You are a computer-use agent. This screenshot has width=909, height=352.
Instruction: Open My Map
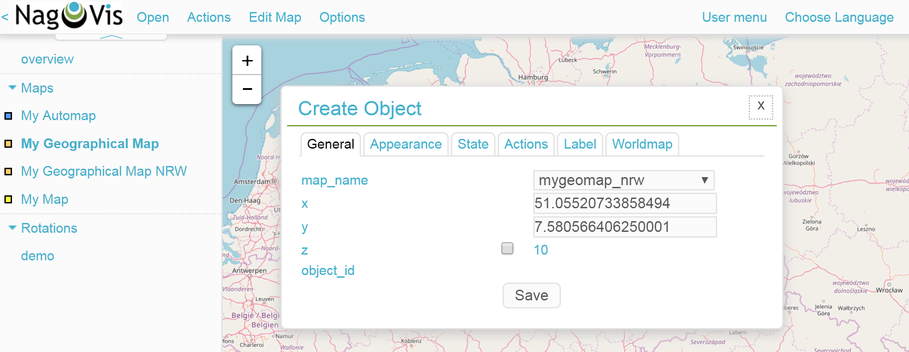coord(45,199)
